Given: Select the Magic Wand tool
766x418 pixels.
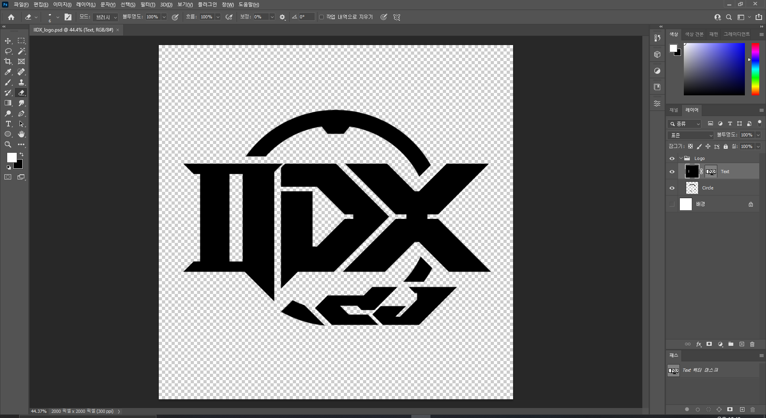Looking at the screenshot, I should pos(22,51).
